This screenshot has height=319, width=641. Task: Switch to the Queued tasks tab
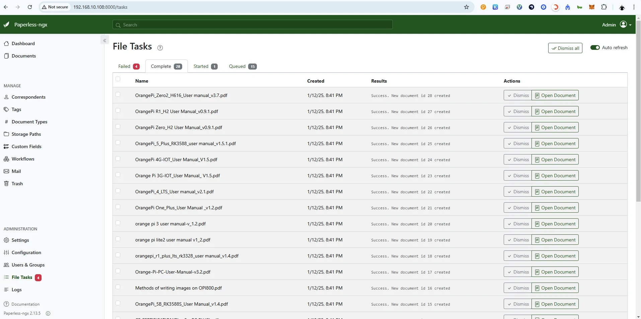[243, 66]
